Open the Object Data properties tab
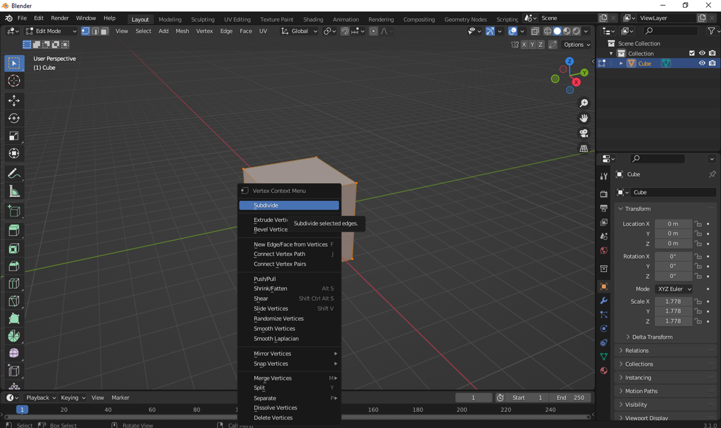721x428 pixels. tap(604, 357)
